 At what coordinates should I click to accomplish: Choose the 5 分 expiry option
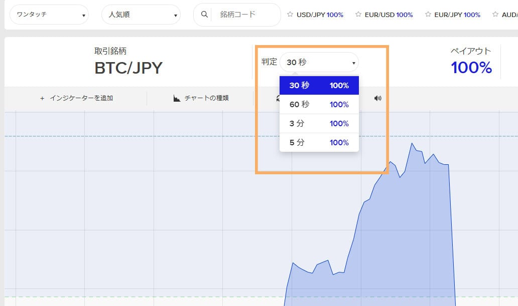pos(319,142)
